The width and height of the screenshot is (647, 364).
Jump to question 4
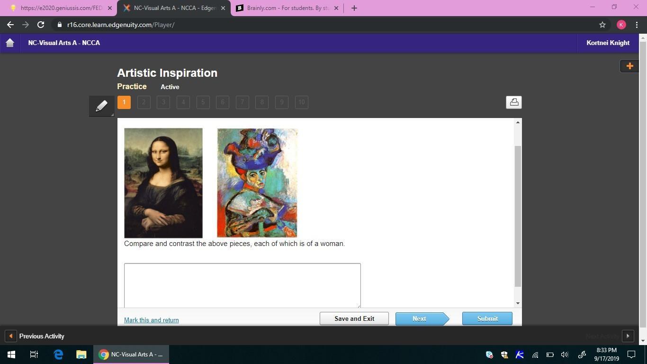pos(183,102)
